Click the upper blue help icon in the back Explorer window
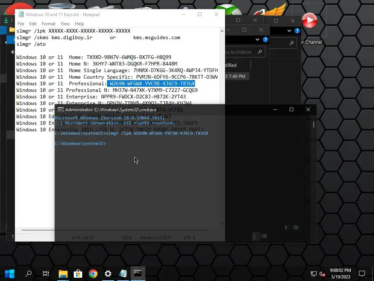The image size is (374, 281). 297,31
